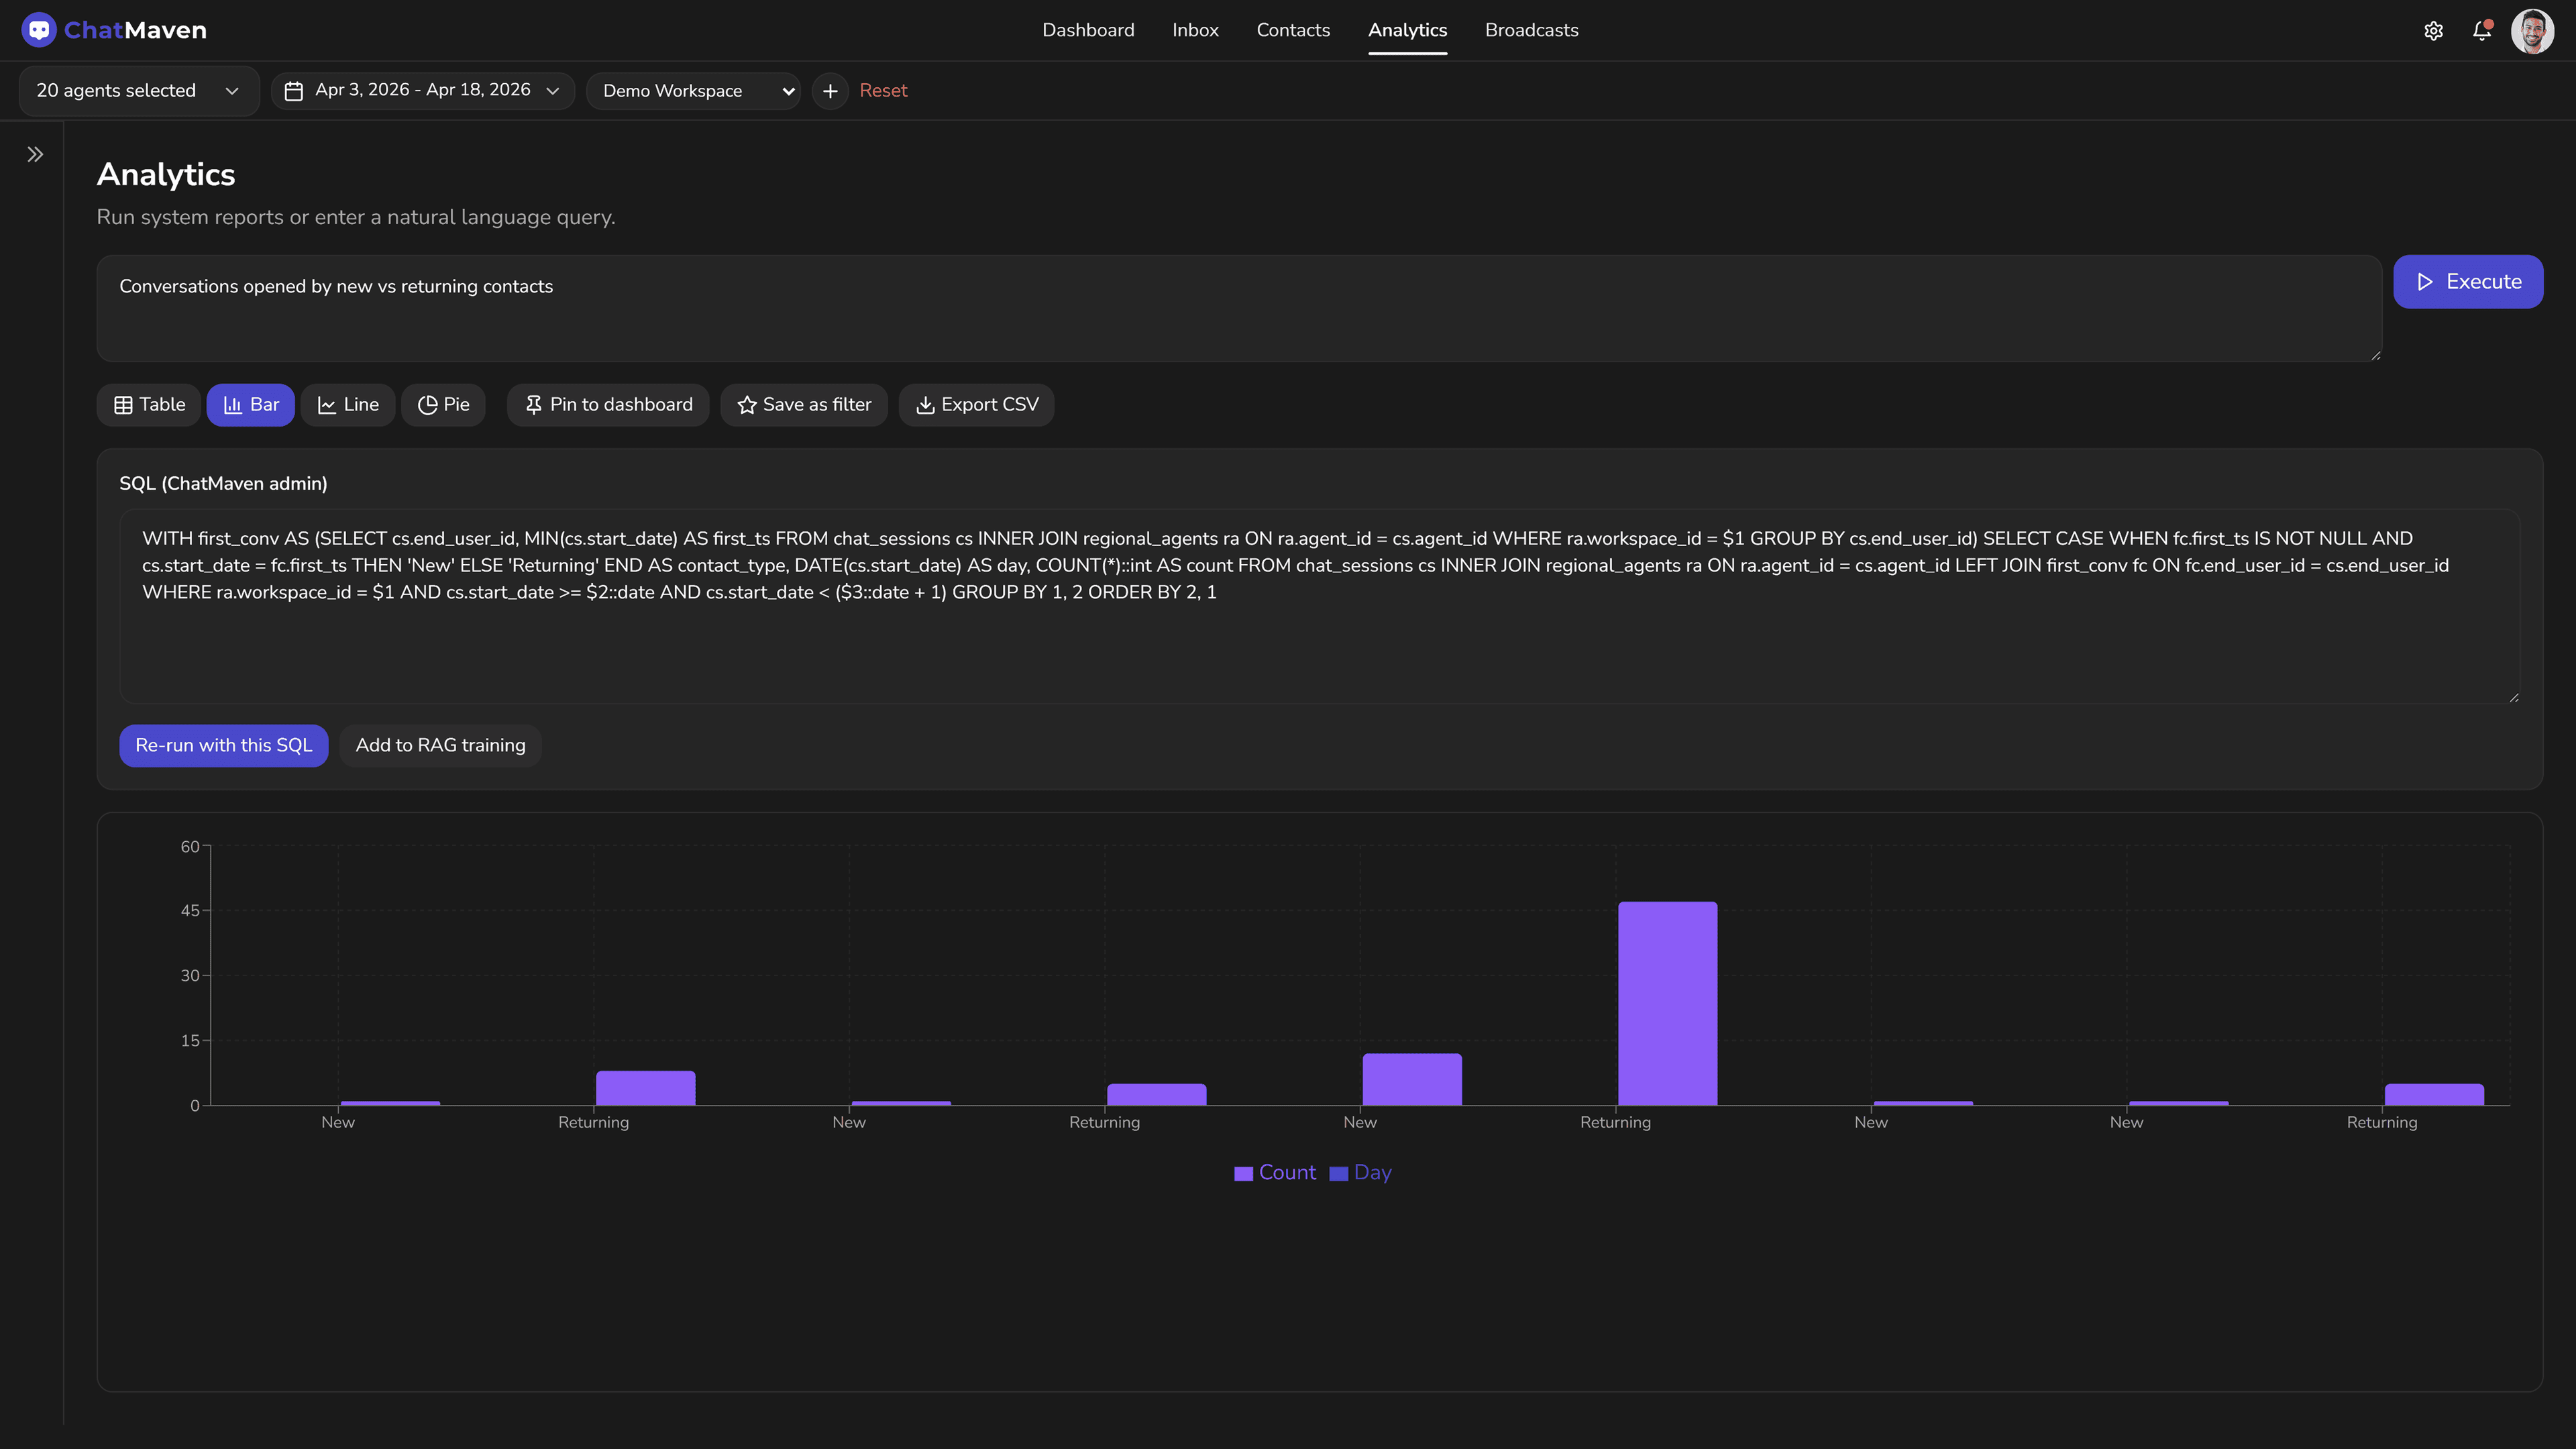Viewport: 2576px width, 1449px height.
Task: Click the Pin to dashboard icon
Action: click(x=535, y=405)
